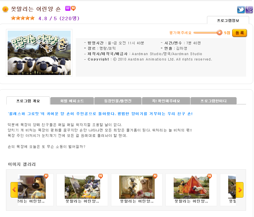Open the 등장인물/출연진 tab
This screenshot has height=217, width=254.
click(118, 101)
